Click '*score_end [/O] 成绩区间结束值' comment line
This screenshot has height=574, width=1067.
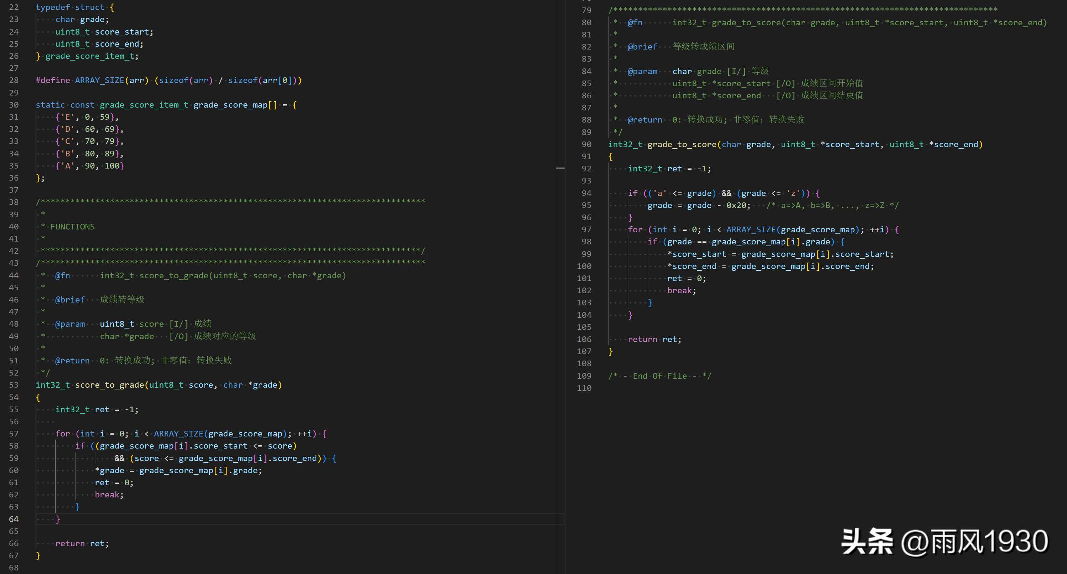(x=767, y=95)
